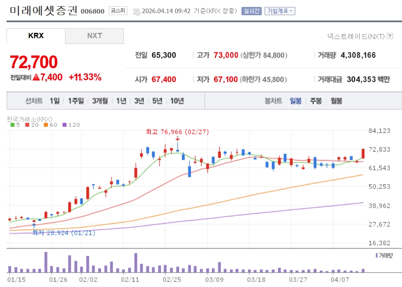Screen dimensions: 402x287
Task: Select the 1일 line chart period
Action: tap(55, 101)
